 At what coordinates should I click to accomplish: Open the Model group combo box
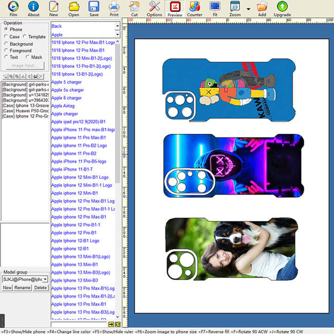(25, 279)
